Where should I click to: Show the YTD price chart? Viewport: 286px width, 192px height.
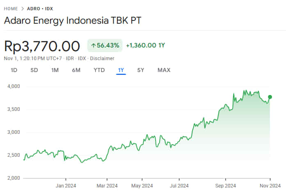click(x=99, y=70)
